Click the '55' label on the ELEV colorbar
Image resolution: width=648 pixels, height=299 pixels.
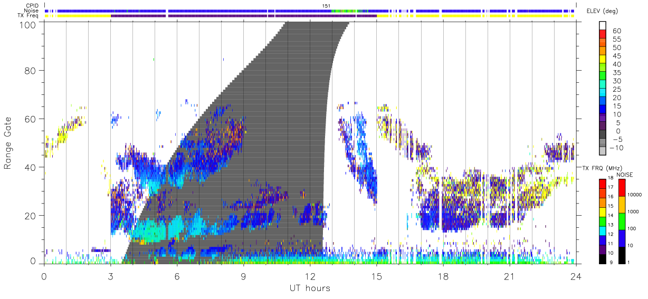[617, 40]
